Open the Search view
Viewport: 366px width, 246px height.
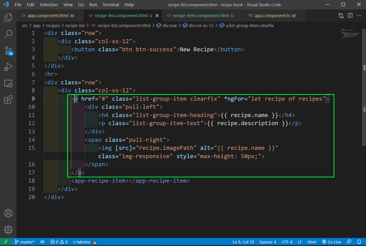pyautogui.click(x=8, y=34)
